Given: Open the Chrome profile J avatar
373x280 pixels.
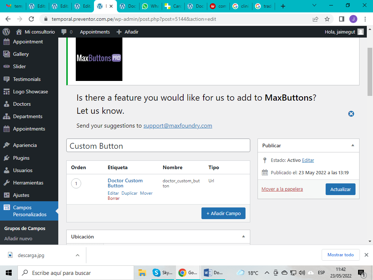Looking at the screenshot, I should pyautogui.click(x=353, y=19).
